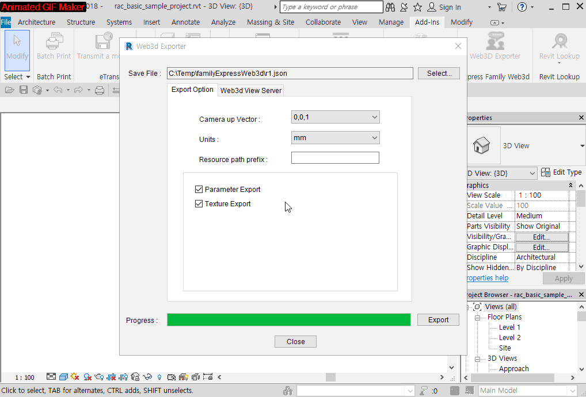Open the Units dropdown showing mm
The image size is (586, 397).
tap(335, 138)
